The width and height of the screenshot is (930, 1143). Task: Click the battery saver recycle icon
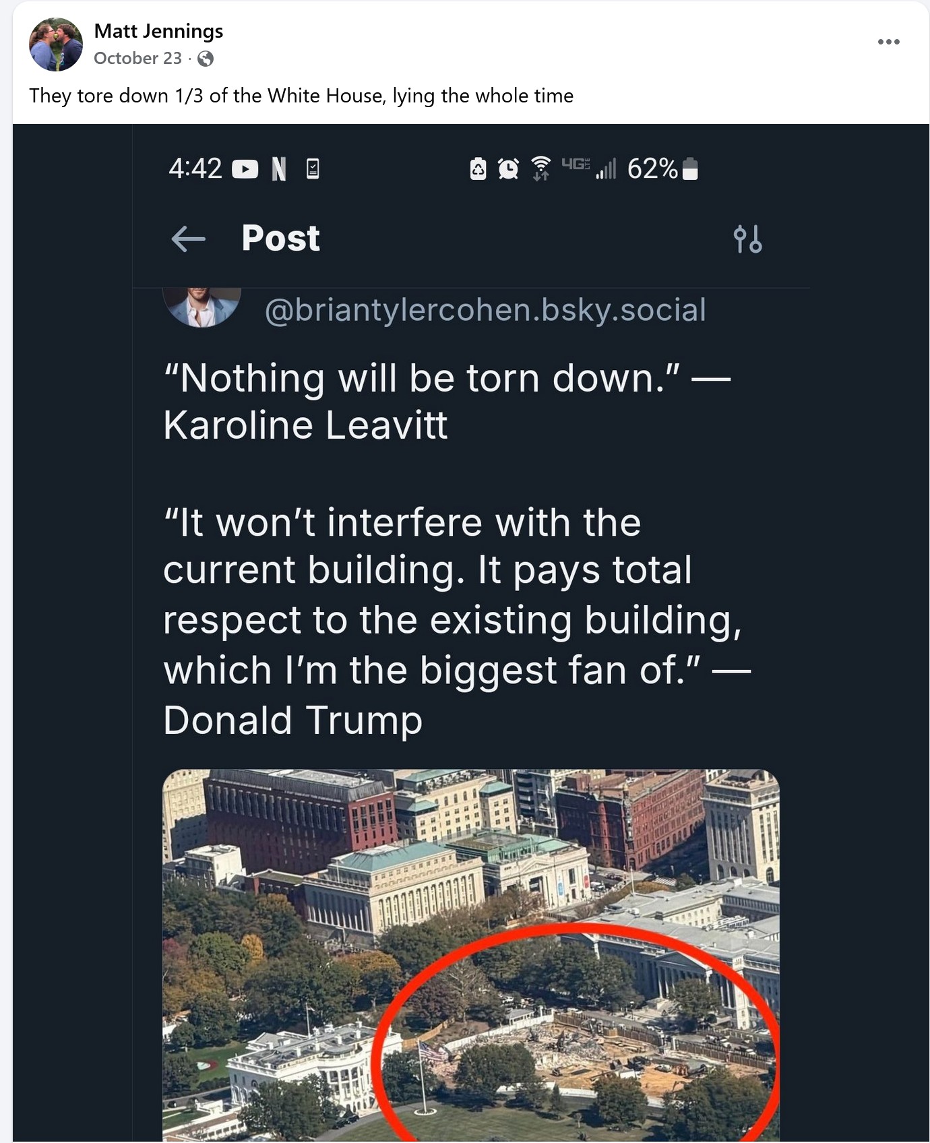[478, 168]
